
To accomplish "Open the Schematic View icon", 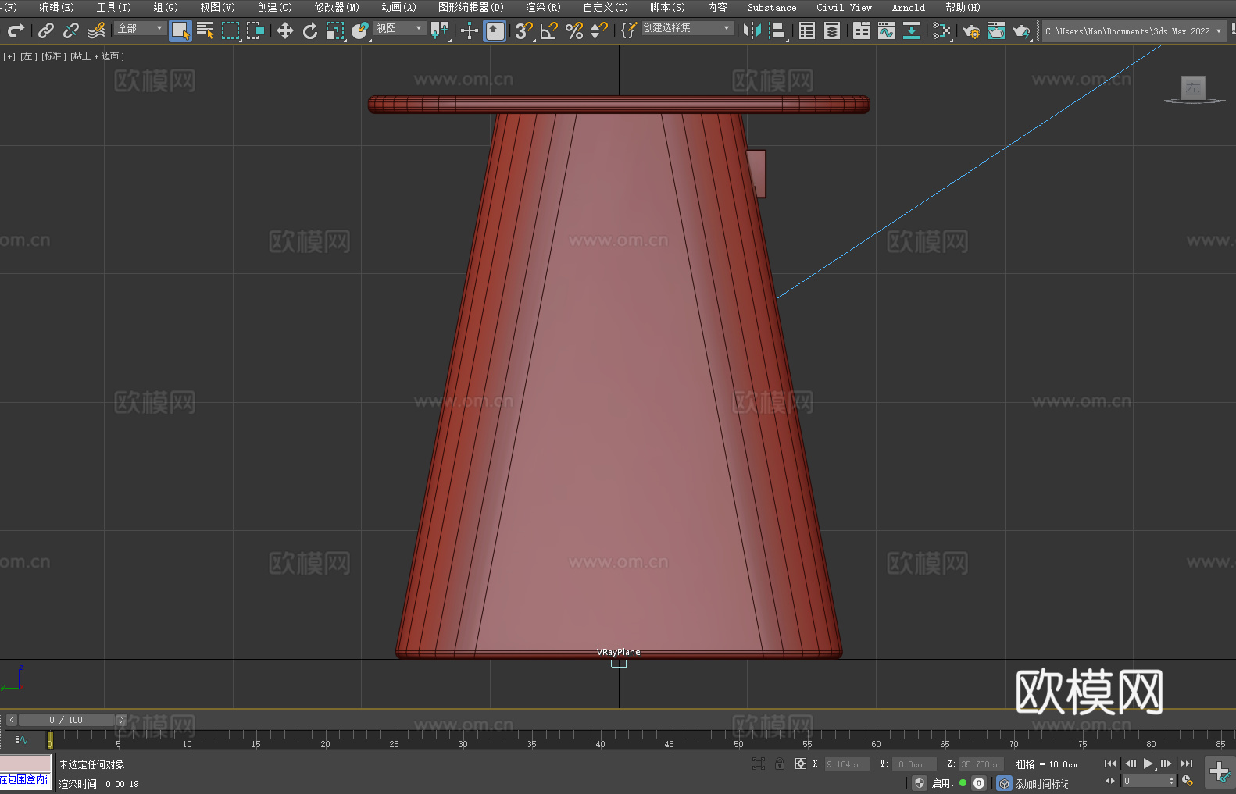I will (x=941, y=30).
